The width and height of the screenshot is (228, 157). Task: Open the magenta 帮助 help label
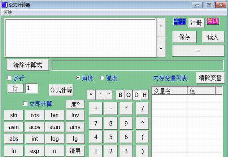pos(213,21)
